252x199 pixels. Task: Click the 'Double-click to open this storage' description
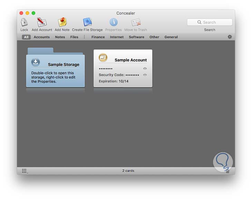click(x=53, y=77)
